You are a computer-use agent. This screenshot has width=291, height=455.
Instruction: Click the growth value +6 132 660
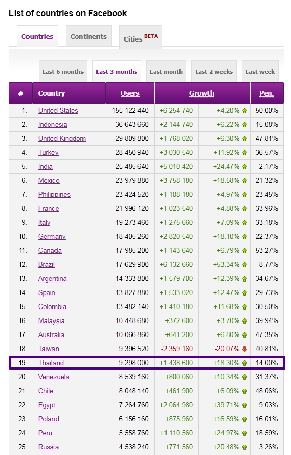click(x=176, y=264)
